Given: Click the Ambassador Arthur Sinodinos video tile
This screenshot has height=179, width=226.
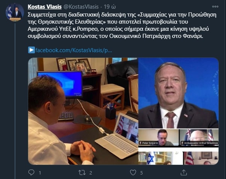Looking at the screenshot, I should click(199, 137).
